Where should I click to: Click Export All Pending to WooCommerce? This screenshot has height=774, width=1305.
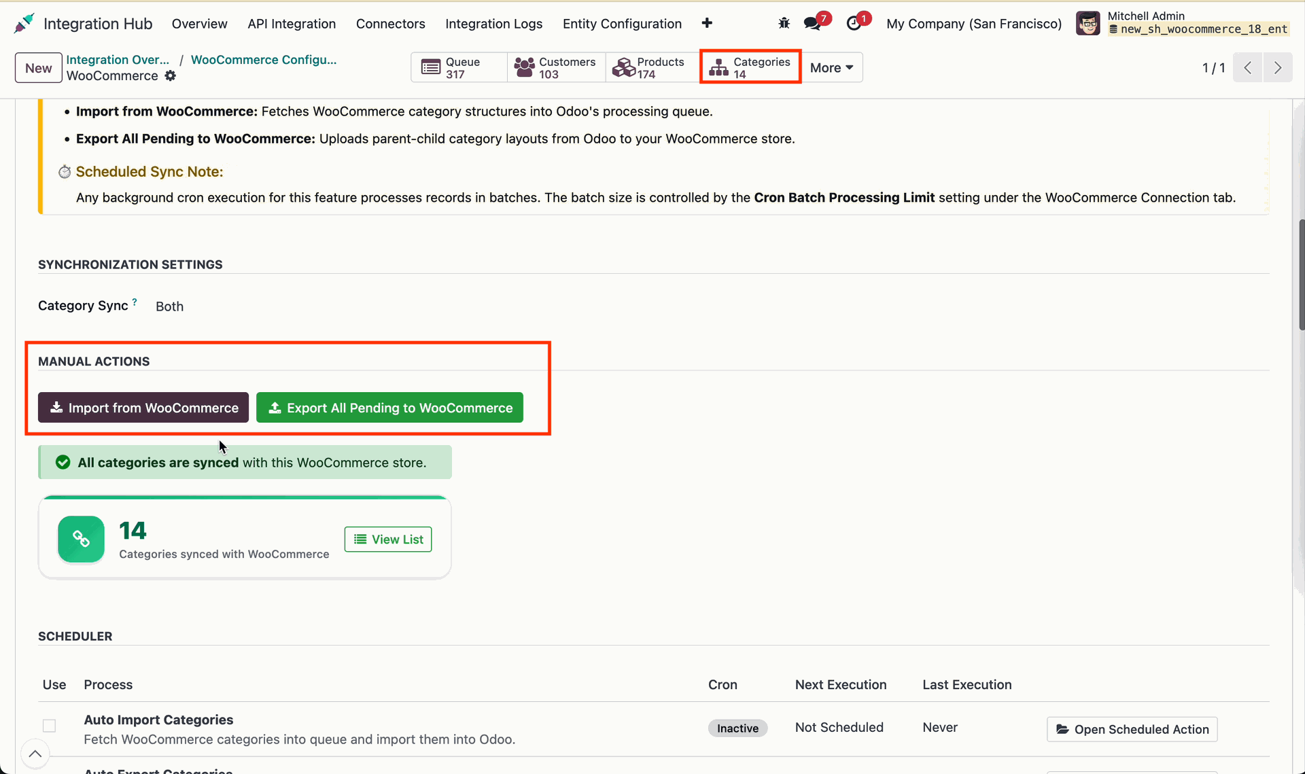click(x=389, y=408)
